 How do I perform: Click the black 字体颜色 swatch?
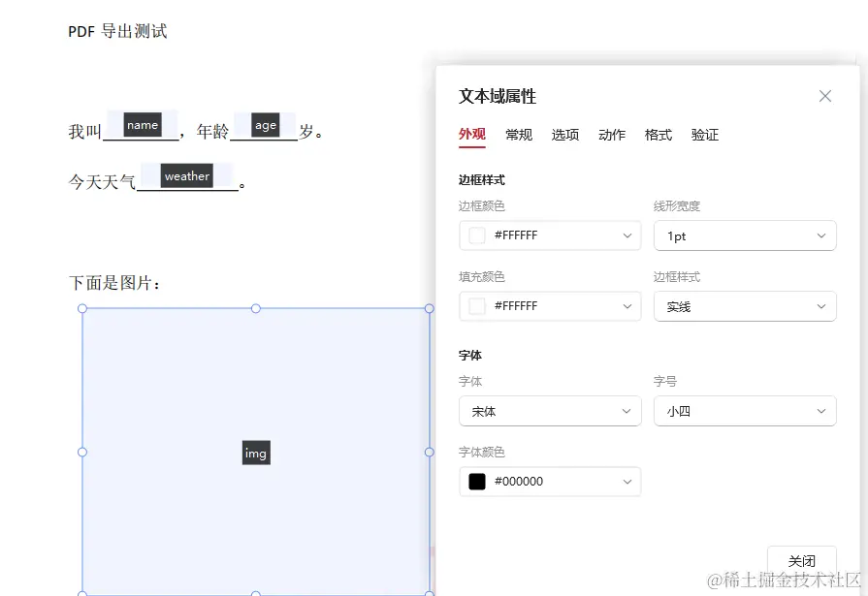[x=476, y=482]
